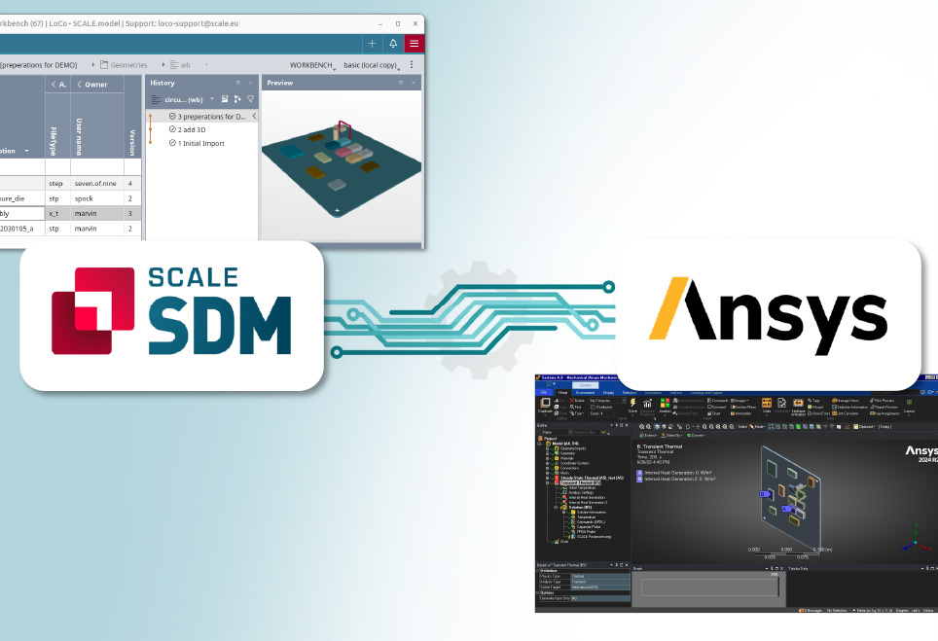Open the notifications bell
Screen dimensions: 938x641
[393, 44]
